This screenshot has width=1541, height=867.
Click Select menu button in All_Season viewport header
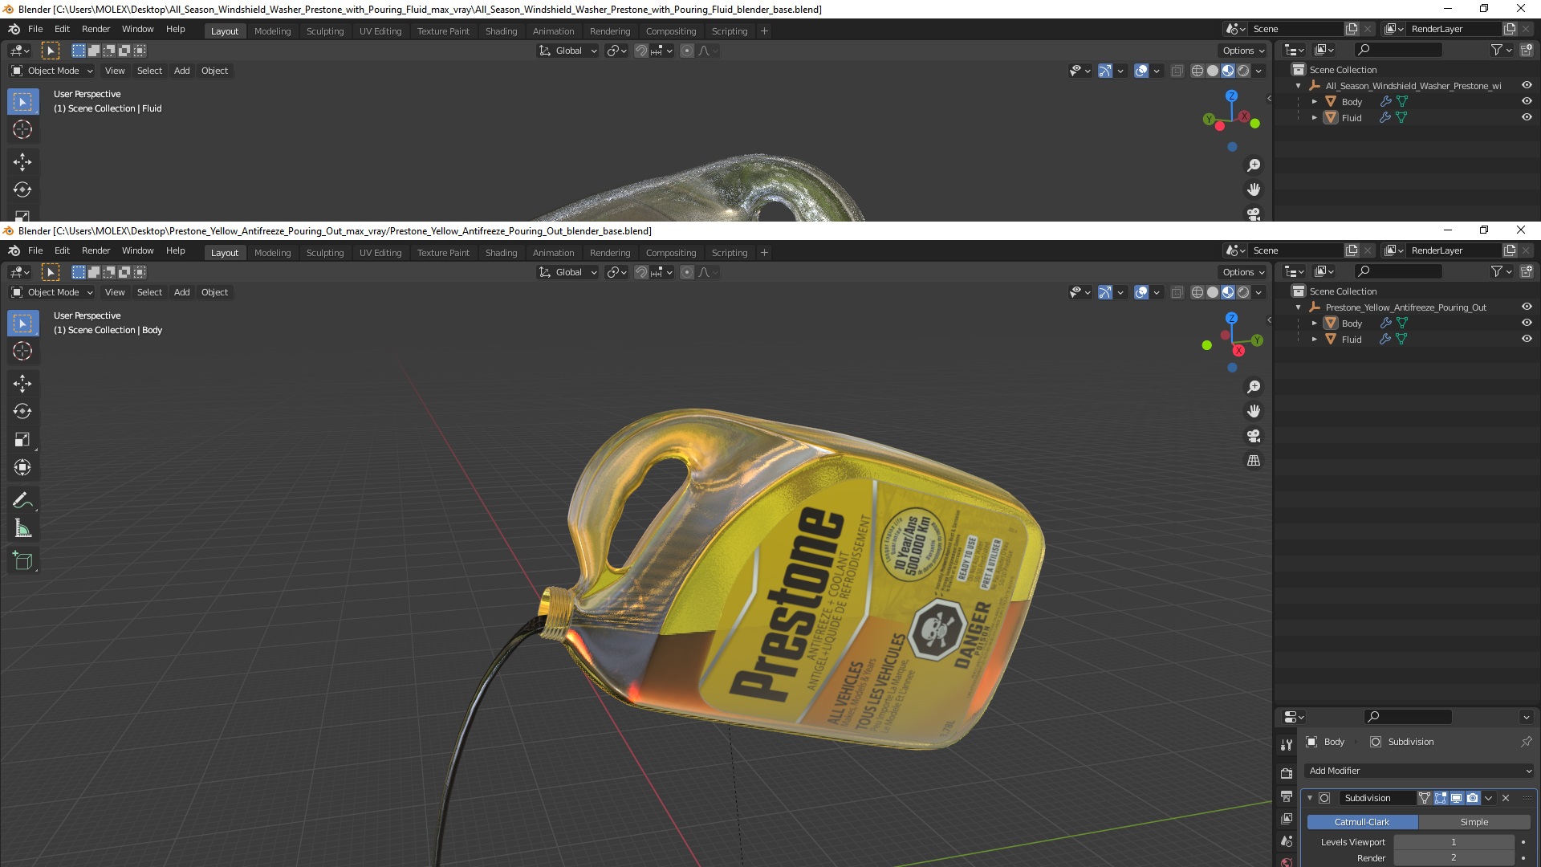coord(149,71)
